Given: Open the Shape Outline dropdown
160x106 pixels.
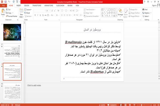Looking at the screenshot, I should [x=134, y=13].
